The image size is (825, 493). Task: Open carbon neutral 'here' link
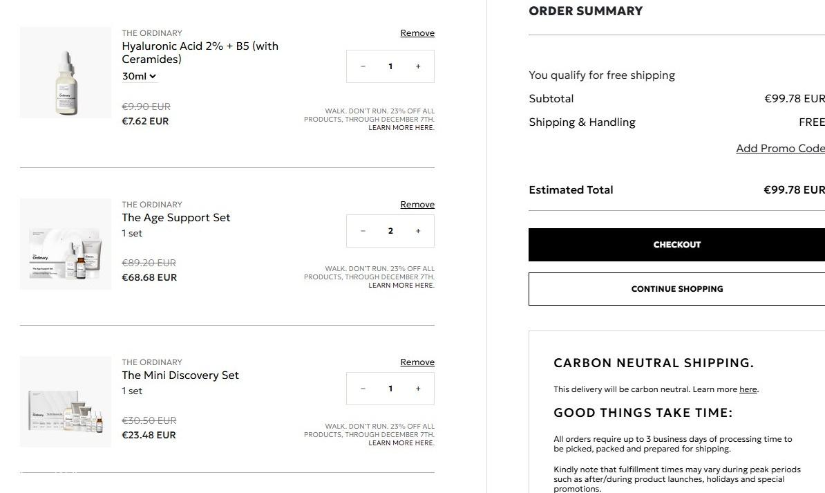pos(748,389)
